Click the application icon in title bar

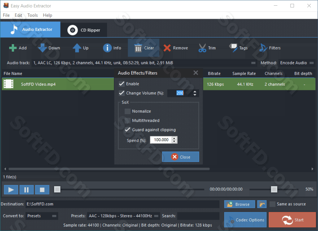click(x=6, y=5)
